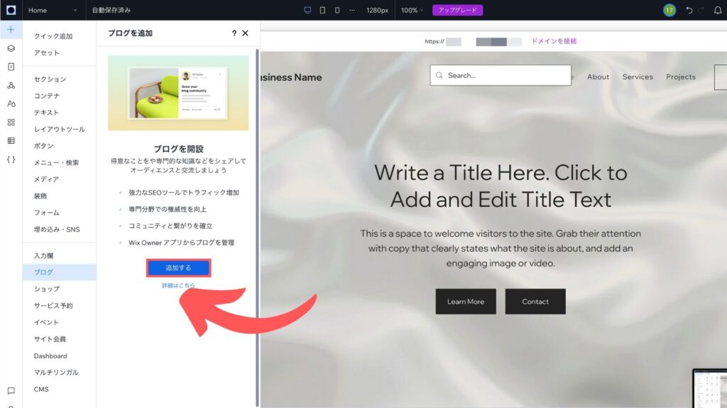Open the Site Styles typography icon
The height and width of the screenshot is (408, 727).
(x=11, y=103)
